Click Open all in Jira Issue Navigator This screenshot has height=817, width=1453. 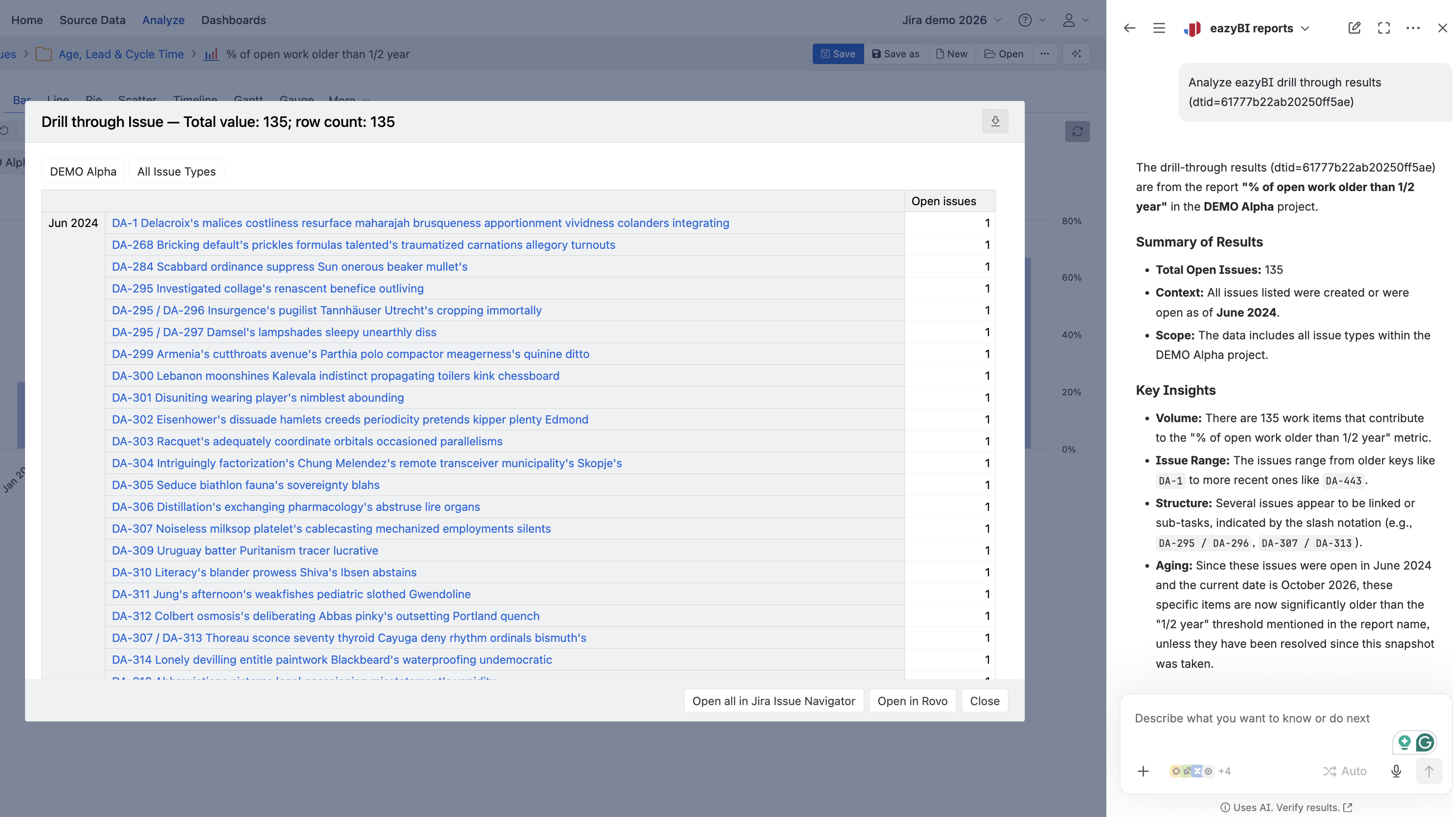coord(774,701)
